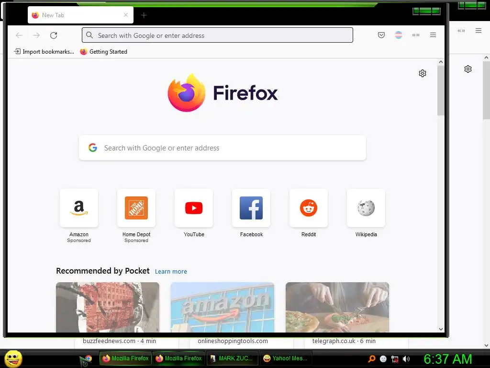Click double-chevron icon in the background Firefox window
This screenshot has height=368, width=490.
[x=461, y=31]
